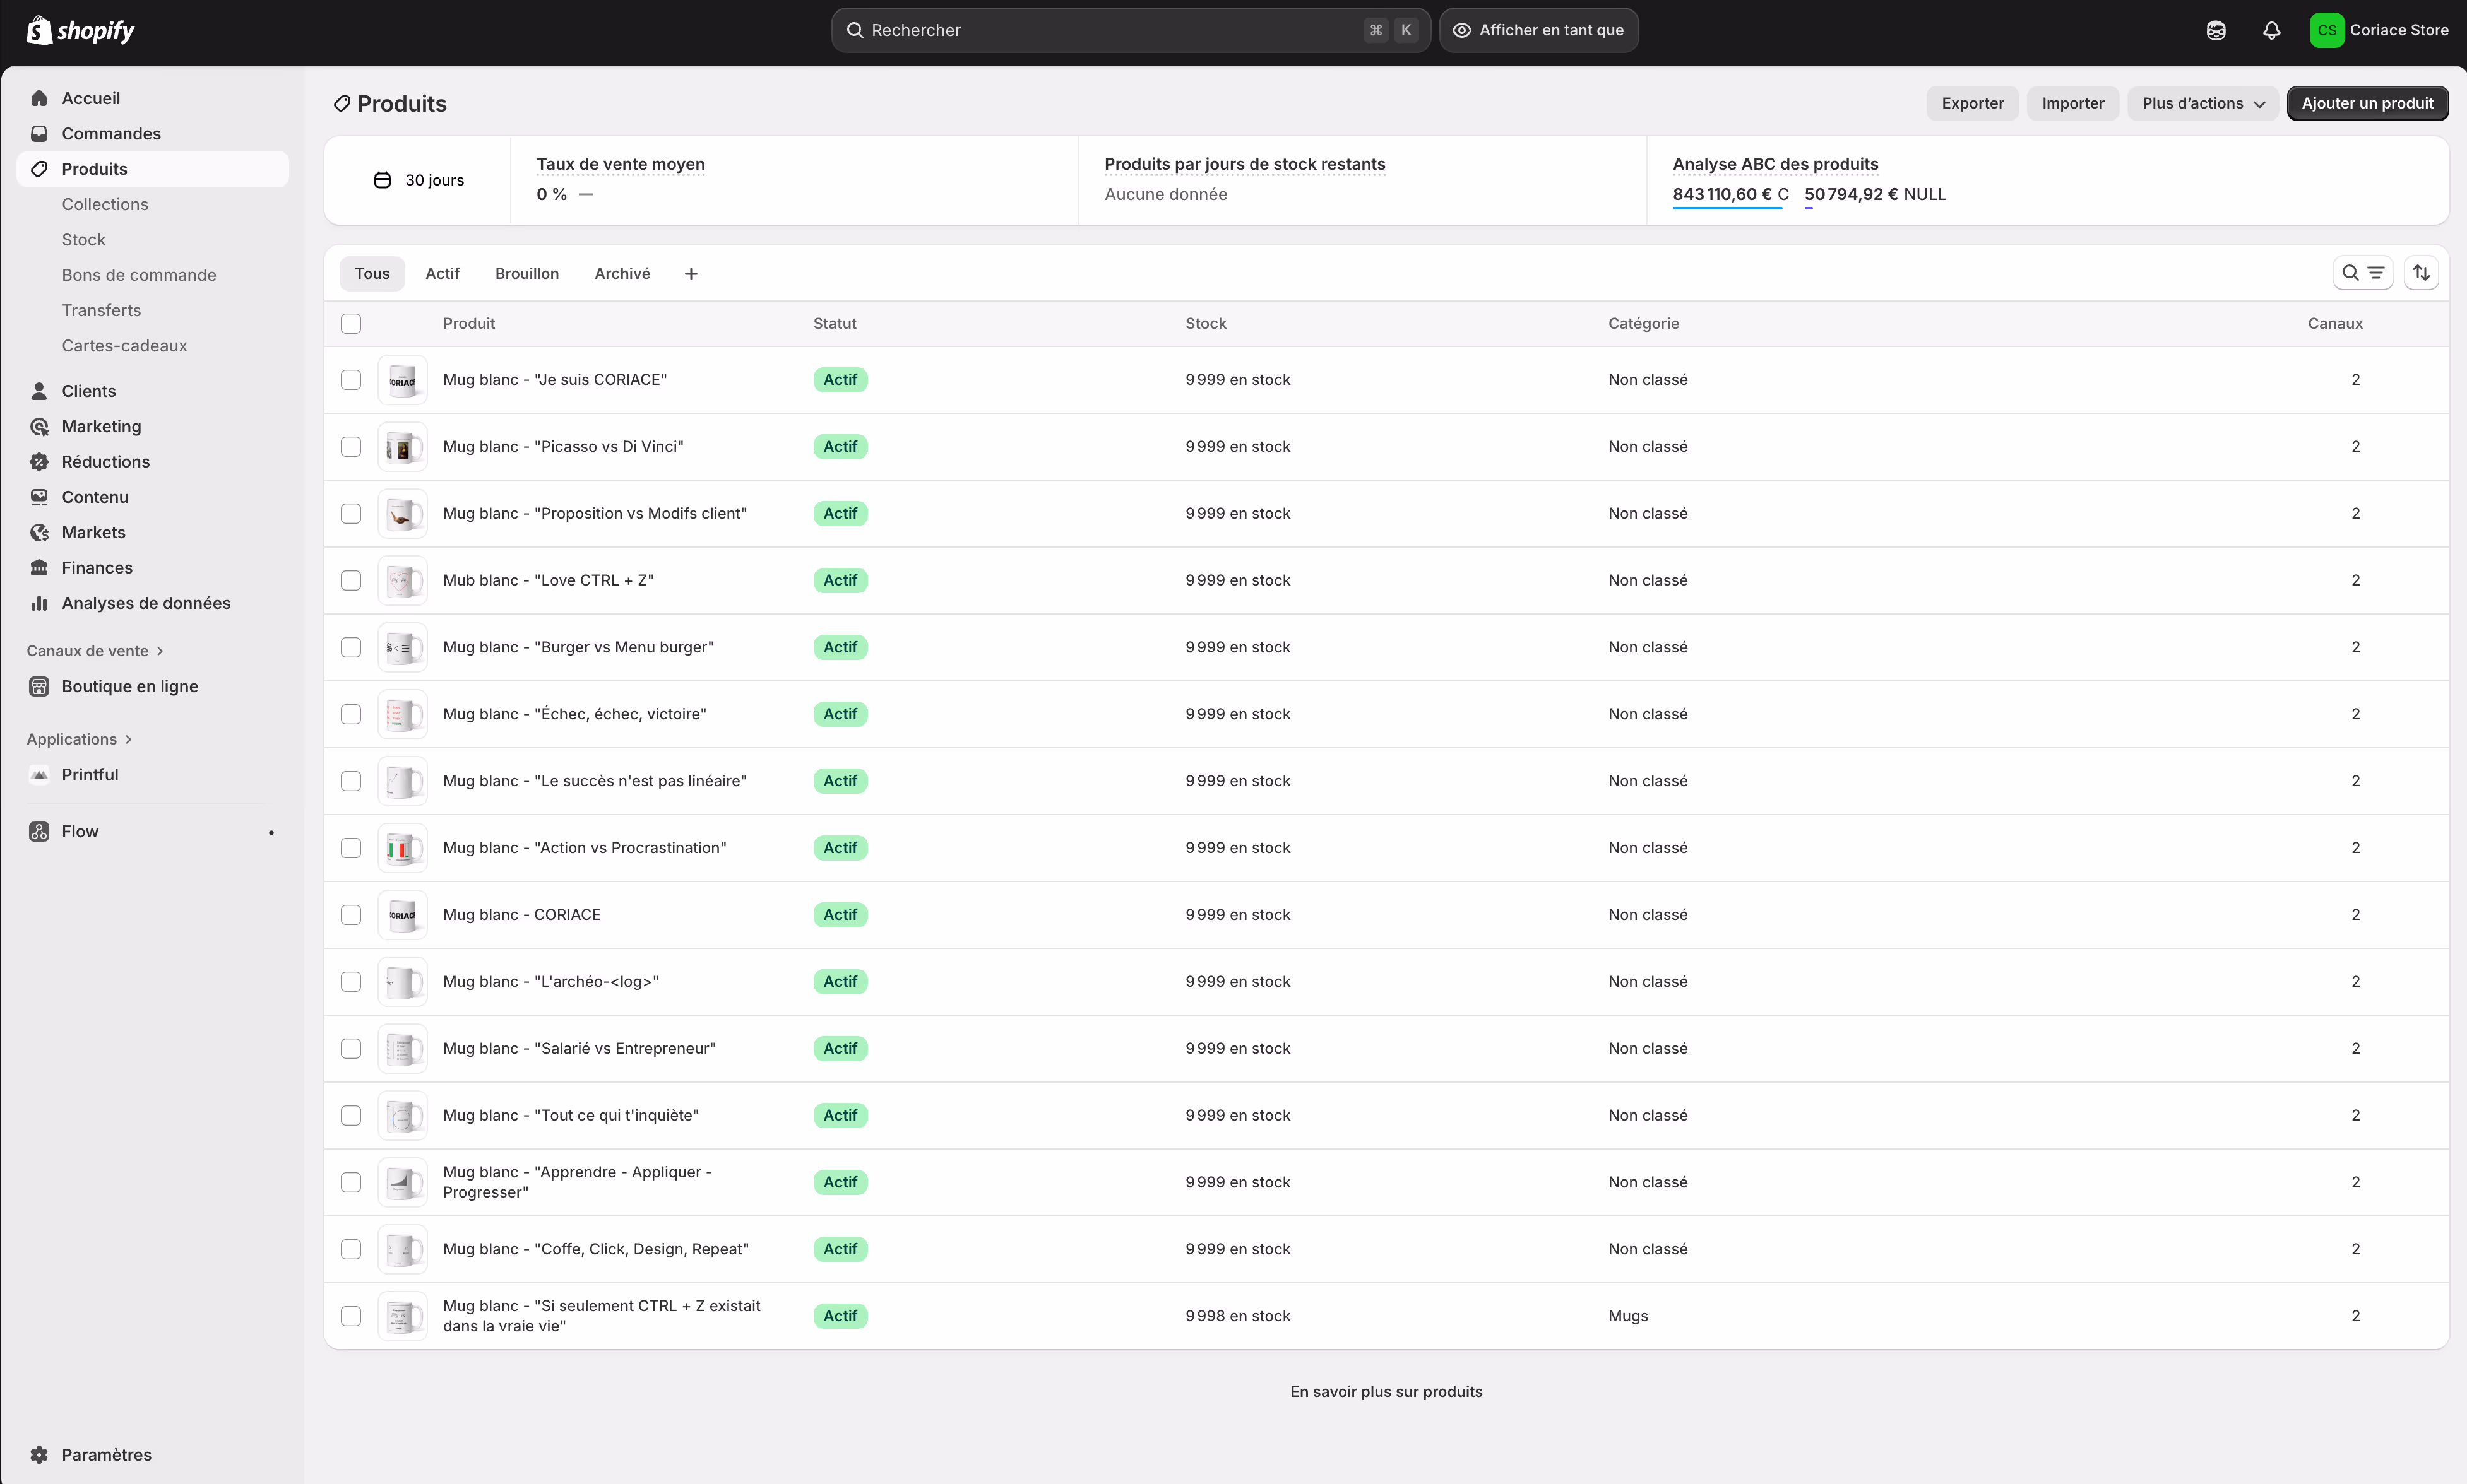Click the Exporter button

[1972, 103]
